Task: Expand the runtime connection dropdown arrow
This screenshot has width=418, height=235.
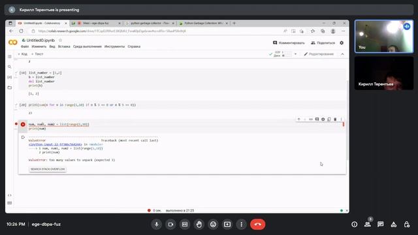Action: [295, 54]
